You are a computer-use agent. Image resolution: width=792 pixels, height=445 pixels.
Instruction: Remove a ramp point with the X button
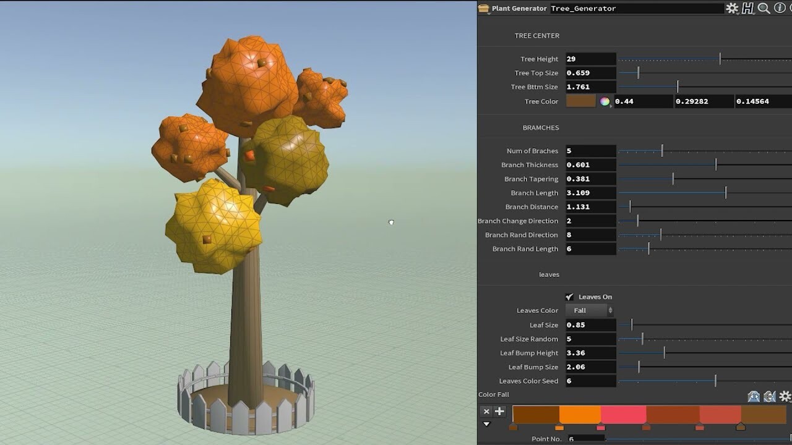[486, 411]
